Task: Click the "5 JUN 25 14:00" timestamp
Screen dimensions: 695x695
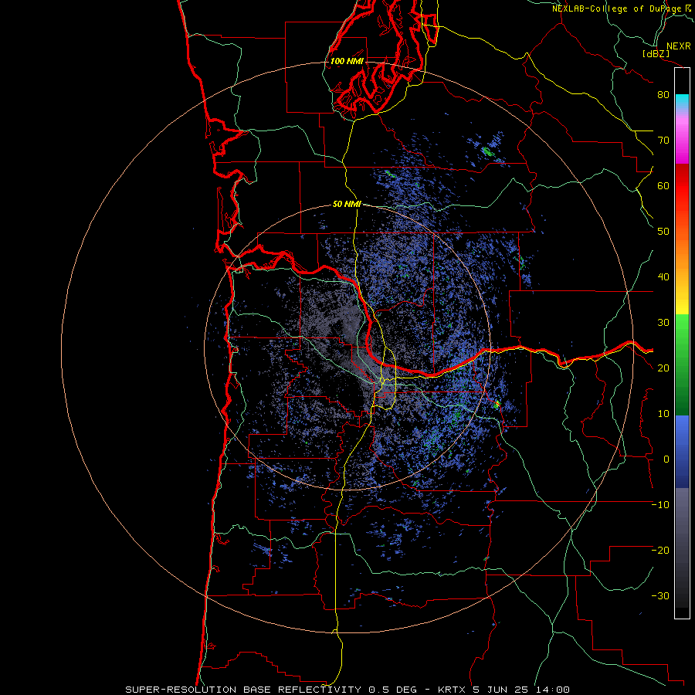Action: coord(521,690)
